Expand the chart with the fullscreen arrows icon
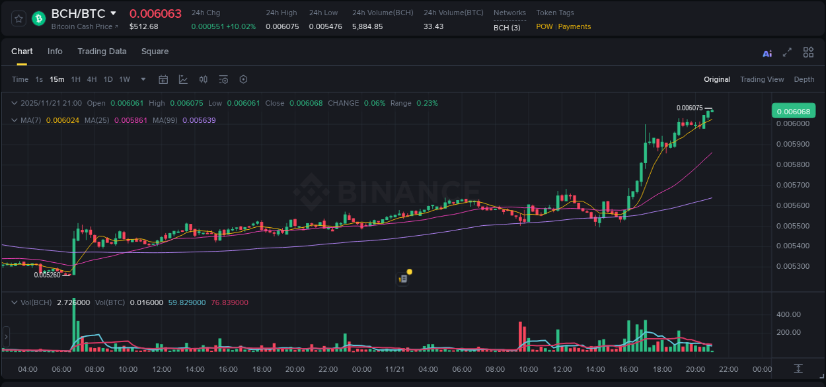826x387 pixels. 787,52
